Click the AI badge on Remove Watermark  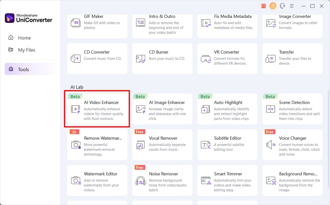(74, 132)
